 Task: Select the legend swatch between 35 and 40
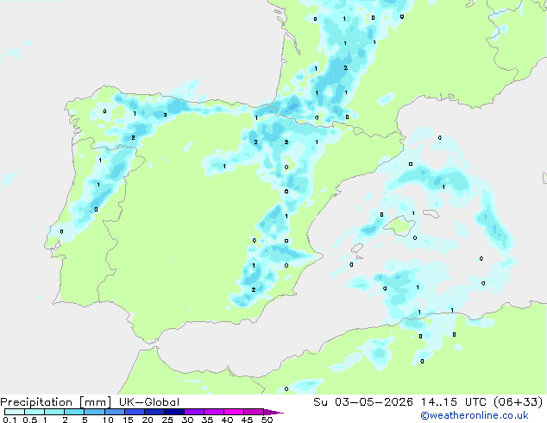pos(214,412)
